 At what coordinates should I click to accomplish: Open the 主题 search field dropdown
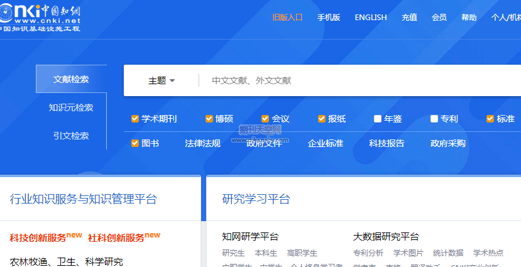tap(162, 80)
